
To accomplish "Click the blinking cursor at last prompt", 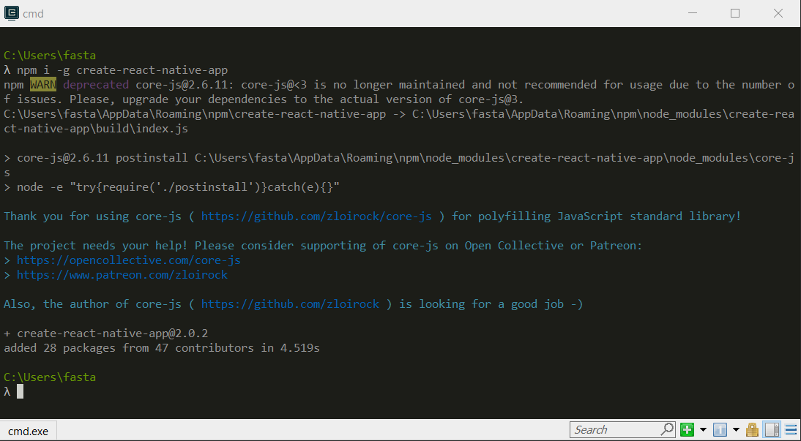I will point(20,392).
